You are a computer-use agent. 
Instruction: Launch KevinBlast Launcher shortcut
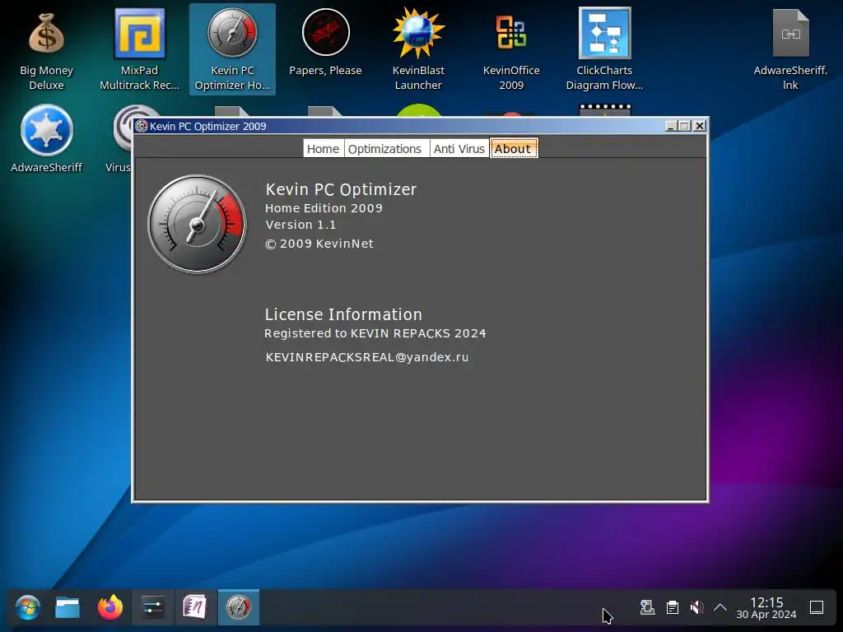pos(418,50)
